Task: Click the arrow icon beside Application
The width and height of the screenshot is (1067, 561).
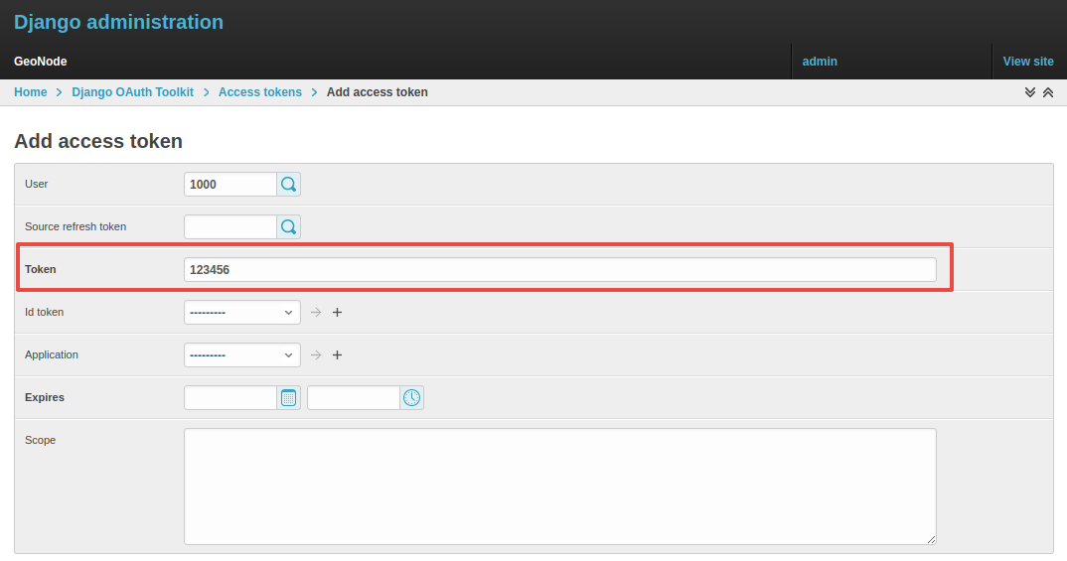Action: [x=316, y=355]
